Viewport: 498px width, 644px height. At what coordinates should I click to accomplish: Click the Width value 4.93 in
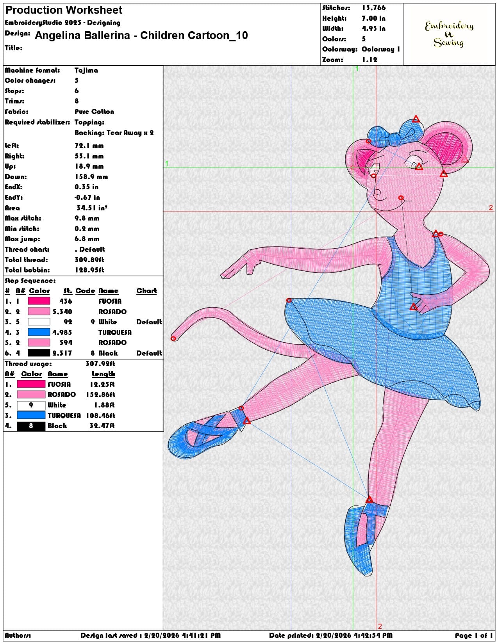click(x=373, y=28)
